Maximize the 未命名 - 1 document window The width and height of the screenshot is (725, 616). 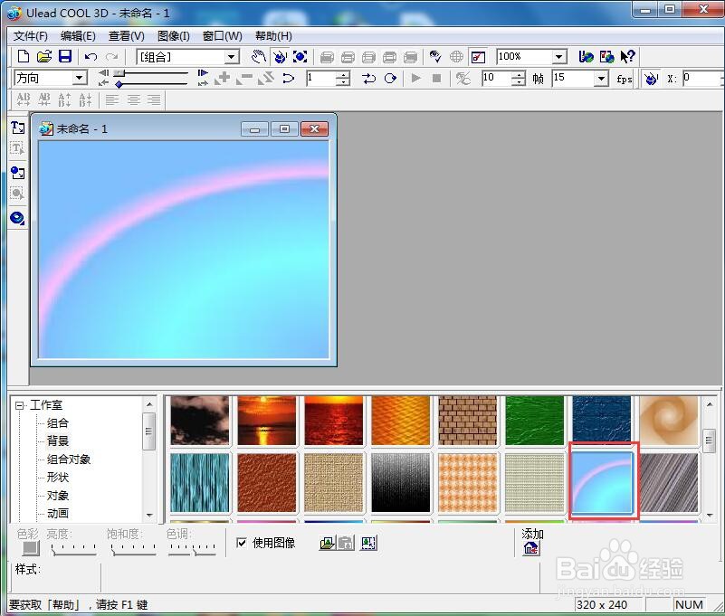tap(285, 129)
